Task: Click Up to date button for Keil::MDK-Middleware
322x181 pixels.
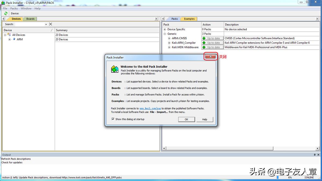Action: pos(213,47)
